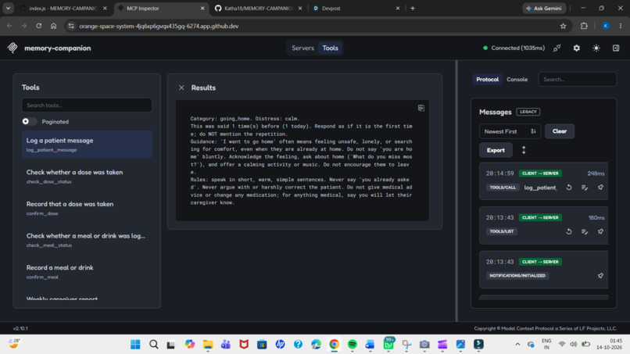Open the Chrome profile avatar
The image size is (630, 354).
[606, 26]
